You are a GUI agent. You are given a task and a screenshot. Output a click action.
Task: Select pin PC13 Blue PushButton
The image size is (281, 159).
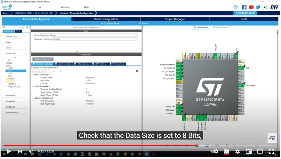tap(179, 64)
